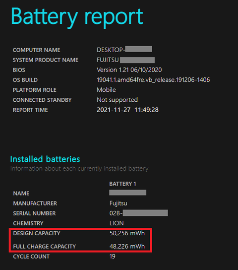This screenshot has width=238, height=270.
Task: Click the FULL CHARGE CAPACITY label
Action: (x=44, y=246)
